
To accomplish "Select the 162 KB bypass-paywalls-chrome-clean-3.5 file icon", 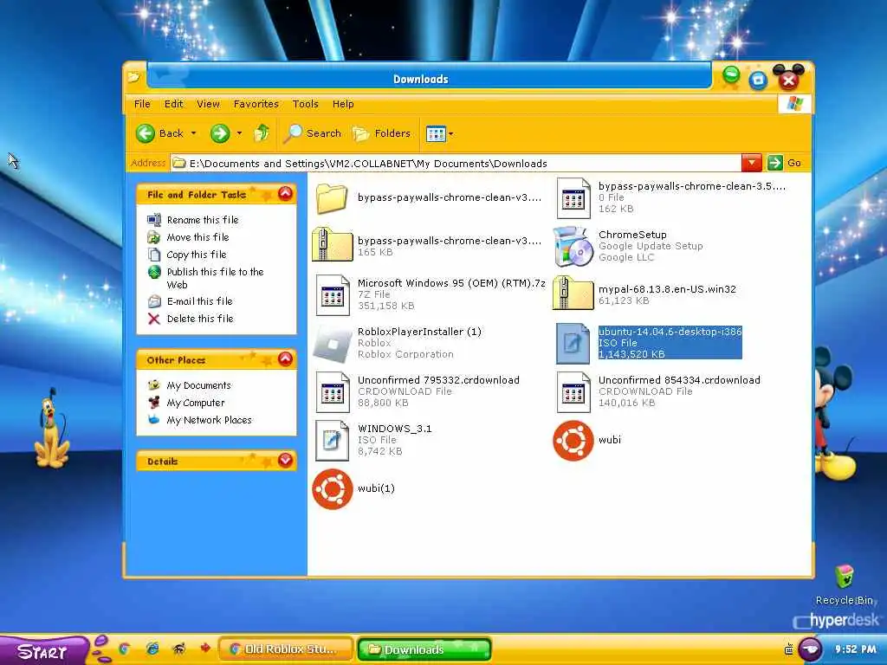I will click(573, 198).
